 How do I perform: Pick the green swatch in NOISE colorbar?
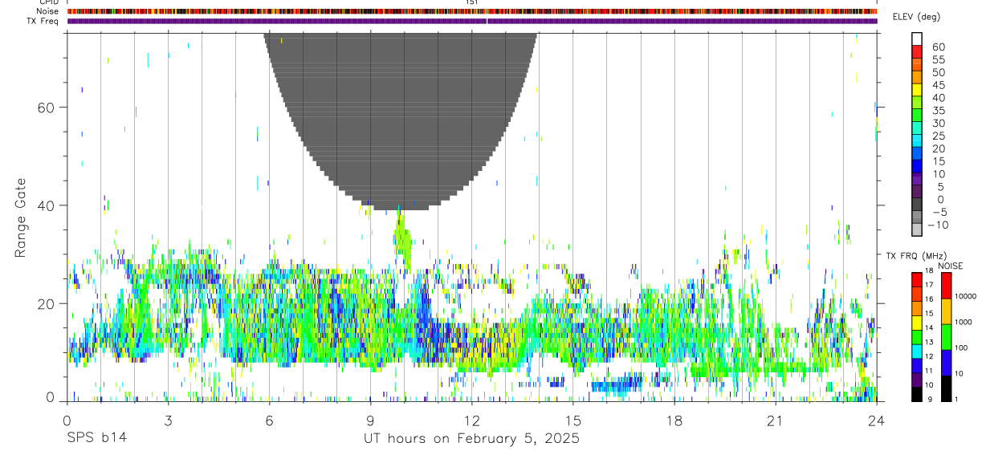tap(947, 337)
